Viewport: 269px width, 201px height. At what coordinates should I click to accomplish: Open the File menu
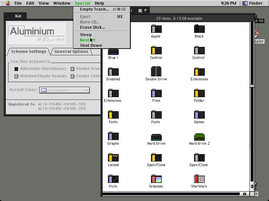coord(18,3)
